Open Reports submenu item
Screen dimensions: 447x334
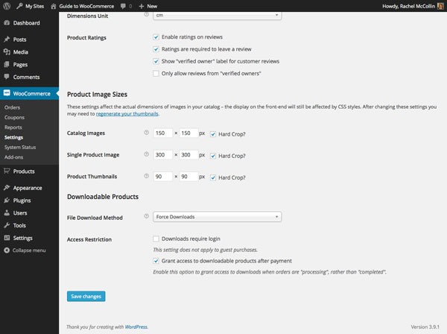[x=13, y=127]
